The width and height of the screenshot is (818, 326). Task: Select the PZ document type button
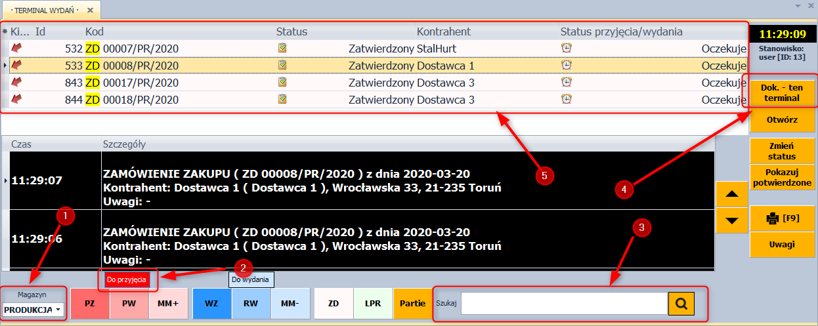[90, 304]
